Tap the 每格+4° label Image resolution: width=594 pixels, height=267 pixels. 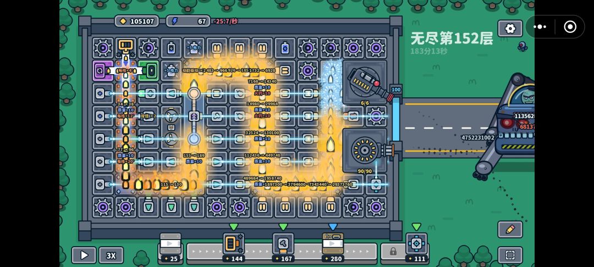point(126,70)
